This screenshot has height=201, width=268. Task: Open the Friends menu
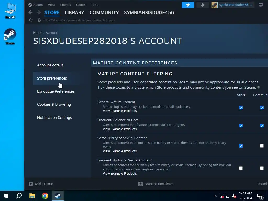[65, 5]
